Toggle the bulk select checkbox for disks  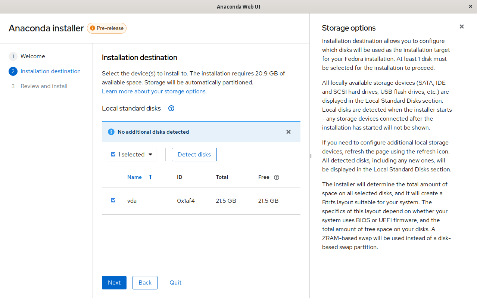[113, 154]
